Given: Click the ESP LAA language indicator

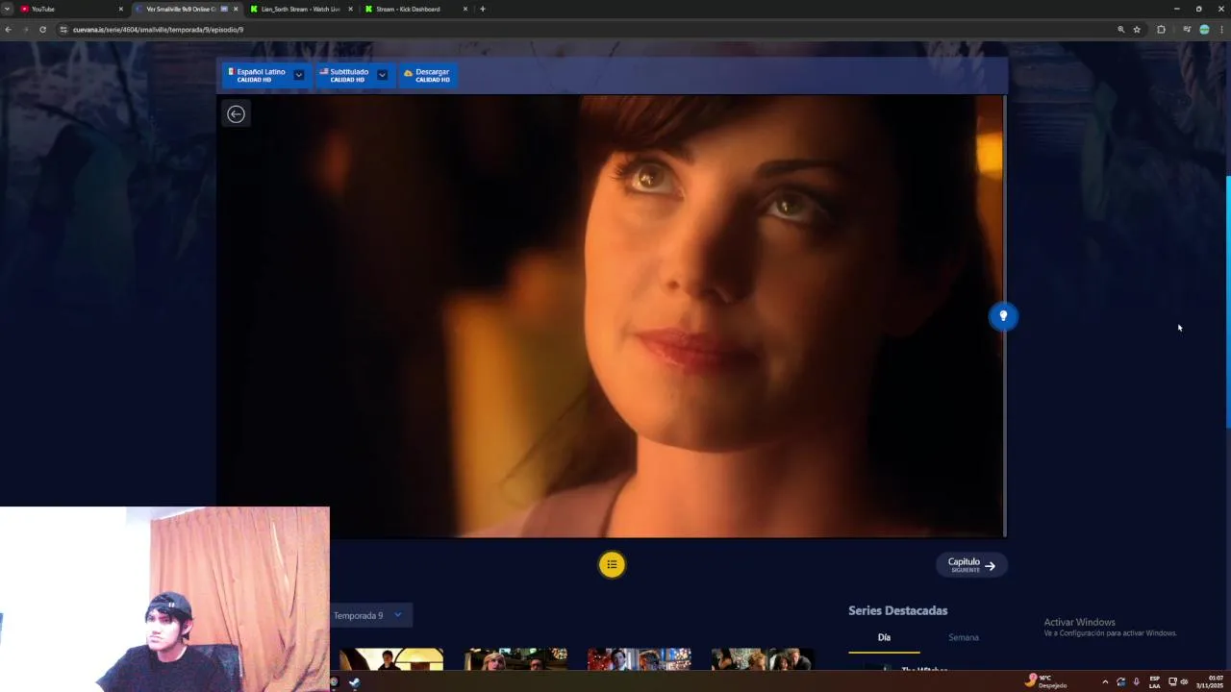Looking at the screenshot, I should 1154,681.
